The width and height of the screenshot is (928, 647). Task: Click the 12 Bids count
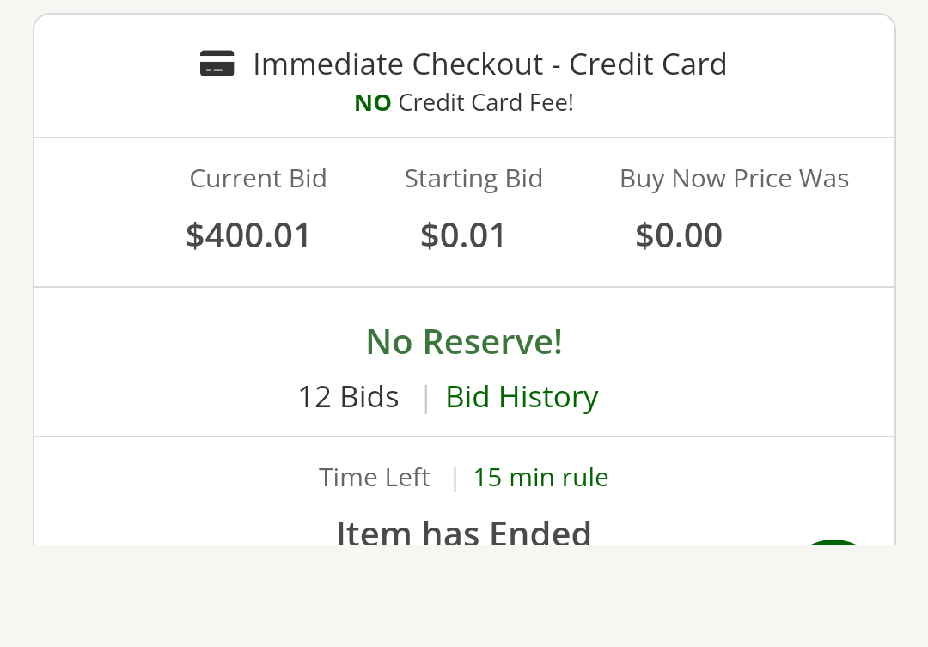coord(349,397)
